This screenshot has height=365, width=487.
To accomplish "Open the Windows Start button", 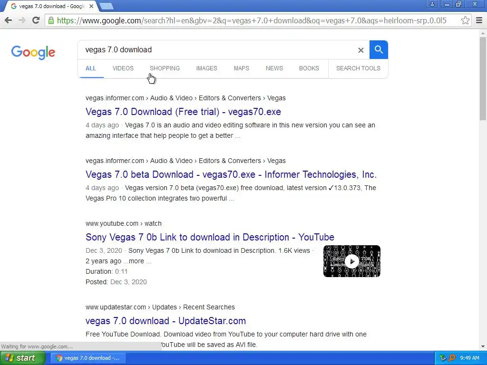I will tap(22, 358).
